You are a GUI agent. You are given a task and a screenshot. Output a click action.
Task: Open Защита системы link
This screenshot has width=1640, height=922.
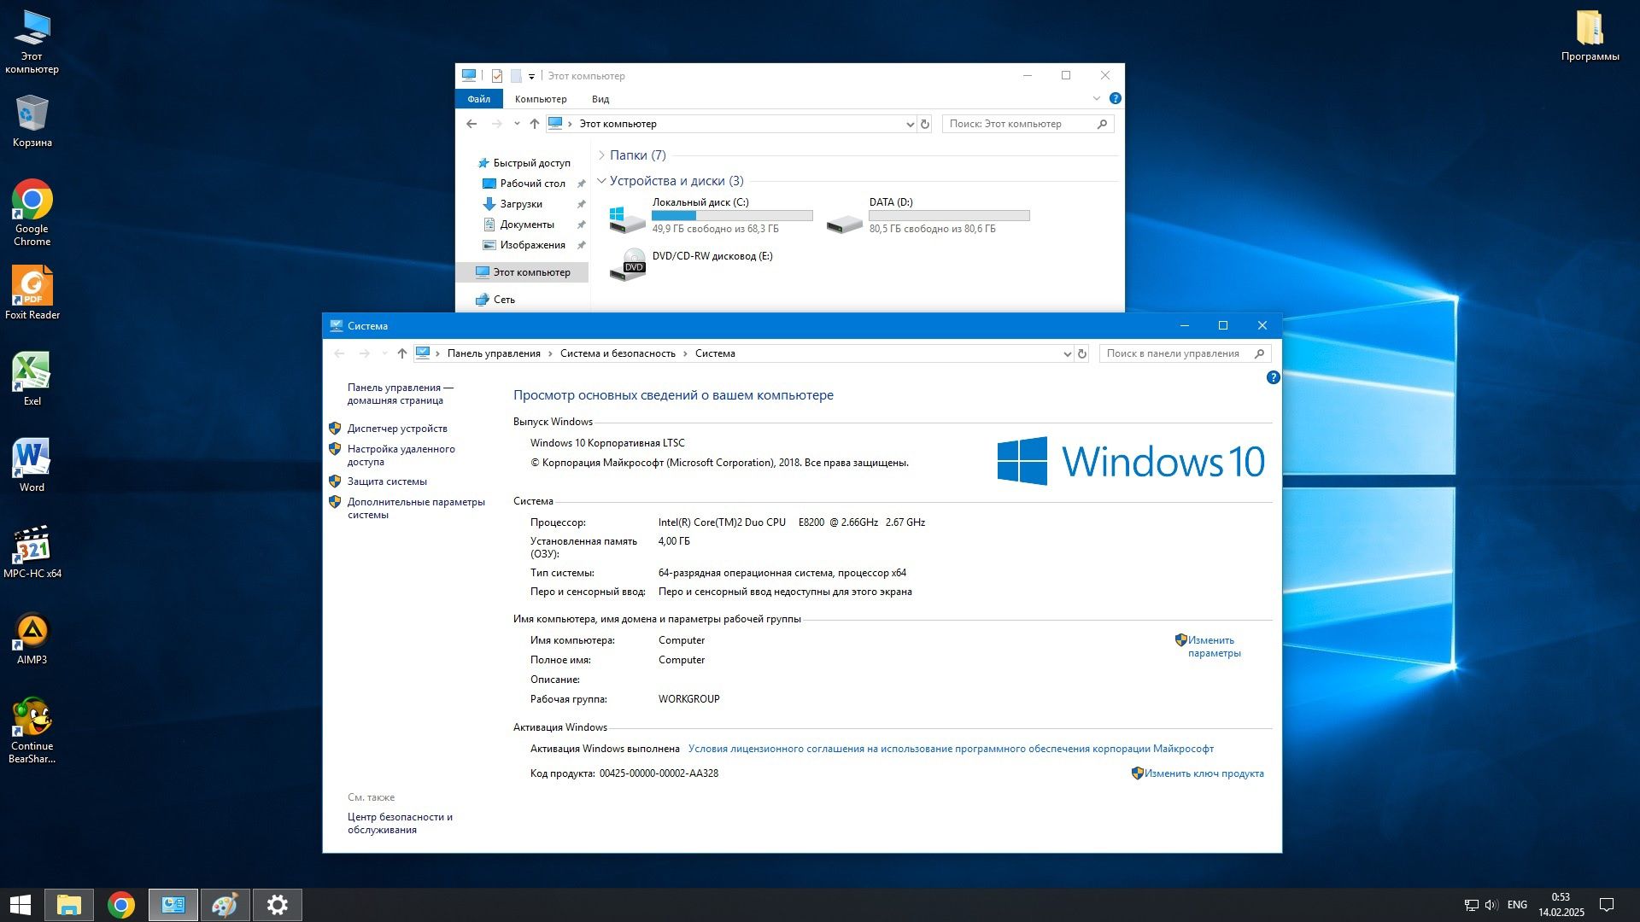[x=387, y=481]
